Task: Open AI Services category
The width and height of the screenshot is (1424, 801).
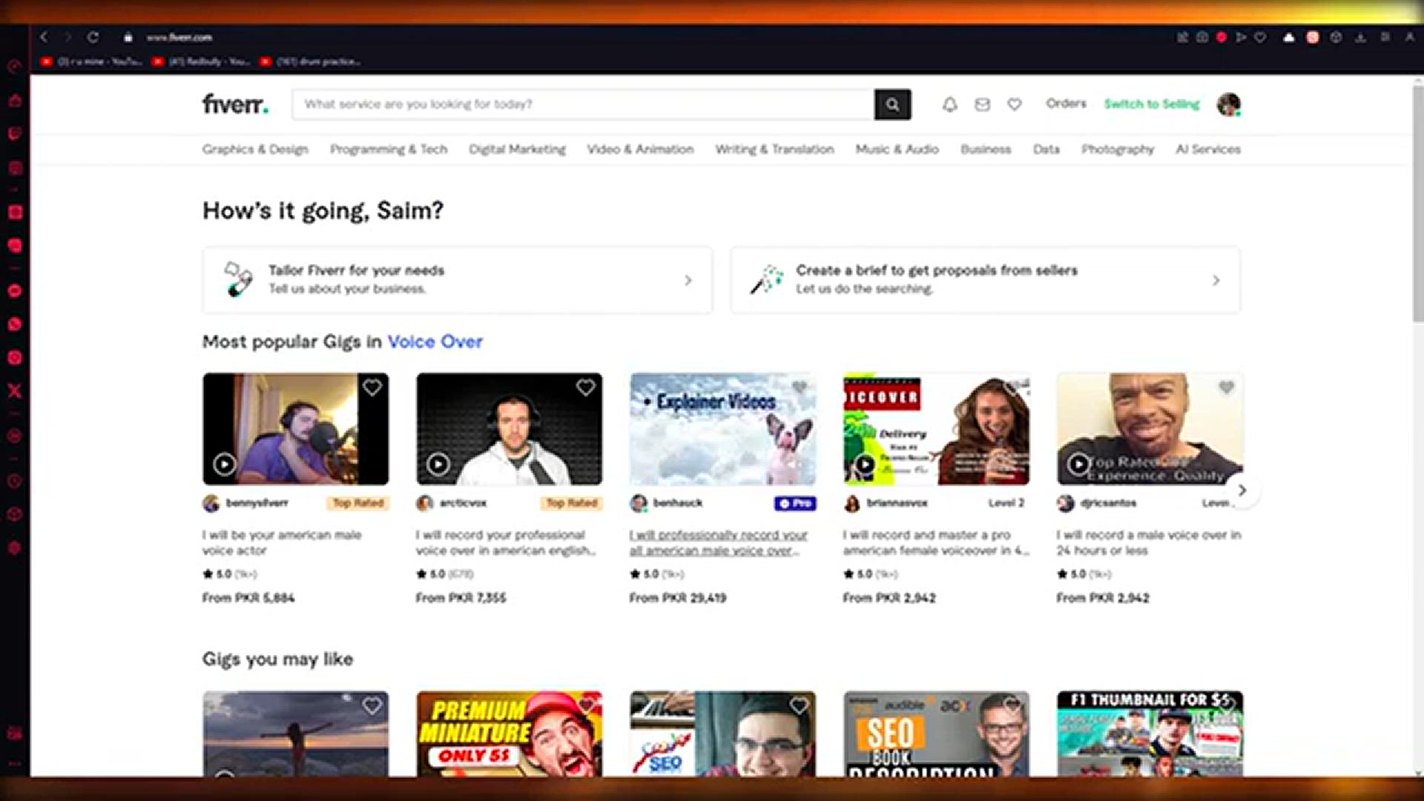Action: 1208,149
